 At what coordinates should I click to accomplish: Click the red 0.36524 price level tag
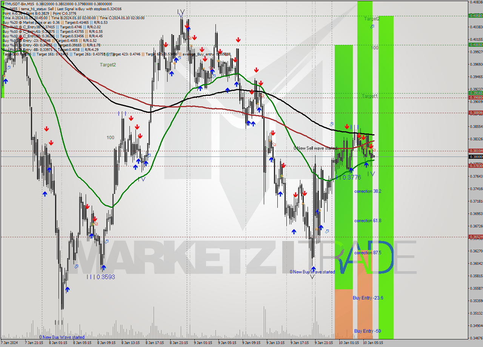(x=475, y=237)
